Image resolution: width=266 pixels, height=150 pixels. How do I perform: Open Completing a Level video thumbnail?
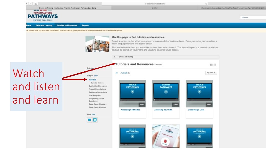click(x=199, y=94)
